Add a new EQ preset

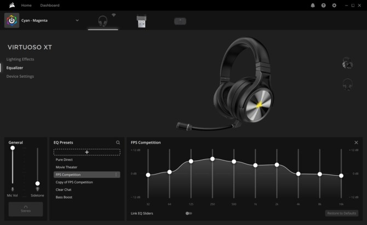point(87,152)
